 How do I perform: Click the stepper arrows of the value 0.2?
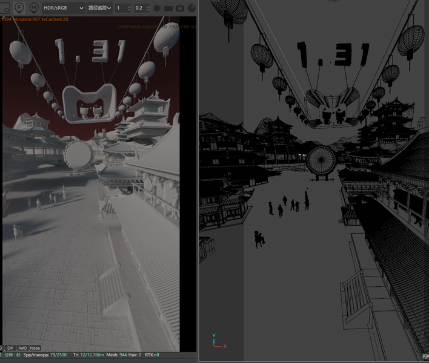pyautogui.click(x=148, y=8)
